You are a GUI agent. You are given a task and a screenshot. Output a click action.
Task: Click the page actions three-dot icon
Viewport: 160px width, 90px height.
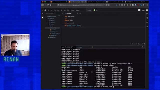104,5
